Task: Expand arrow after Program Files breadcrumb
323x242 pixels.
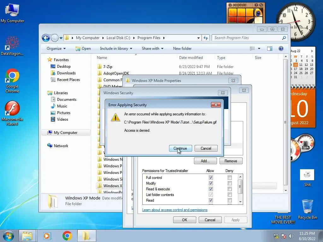Action: [x=164, y=38]
